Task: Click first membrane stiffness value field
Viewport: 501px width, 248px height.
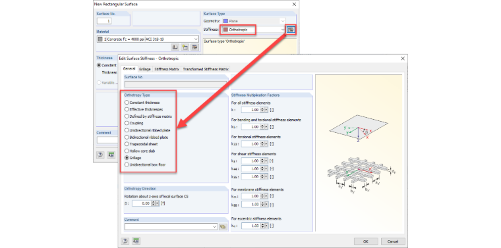Action: pyautogui.click(x=250, y=196)
